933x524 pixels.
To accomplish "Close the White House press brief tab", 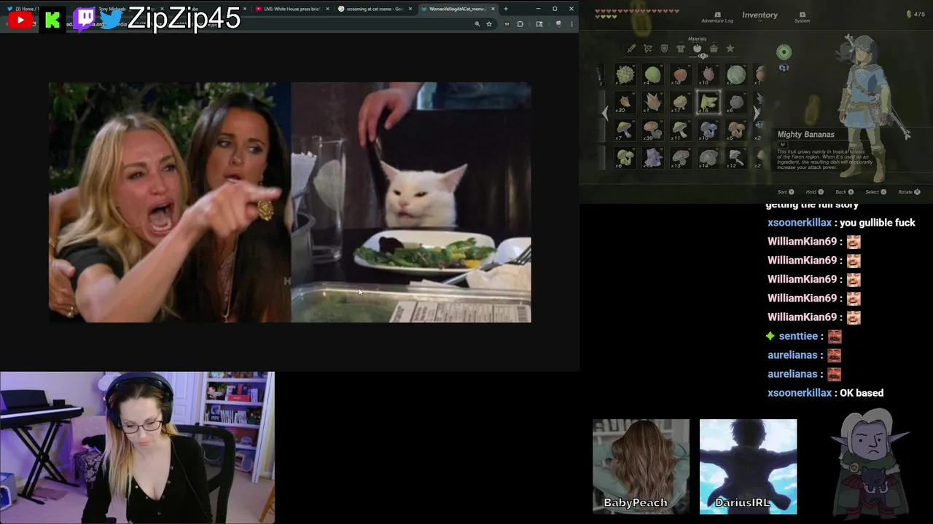I will click(327, 9).
